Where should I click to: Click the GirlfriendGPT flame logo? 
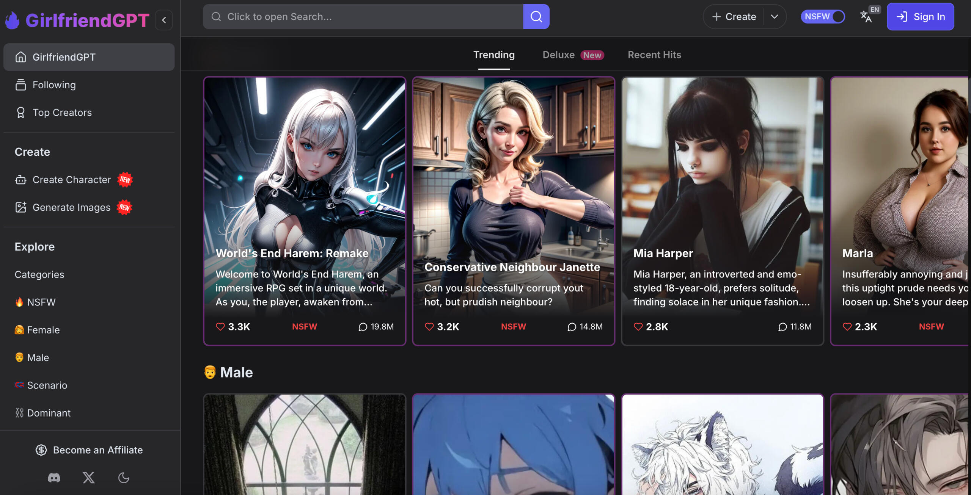click(x=13, y=20)
